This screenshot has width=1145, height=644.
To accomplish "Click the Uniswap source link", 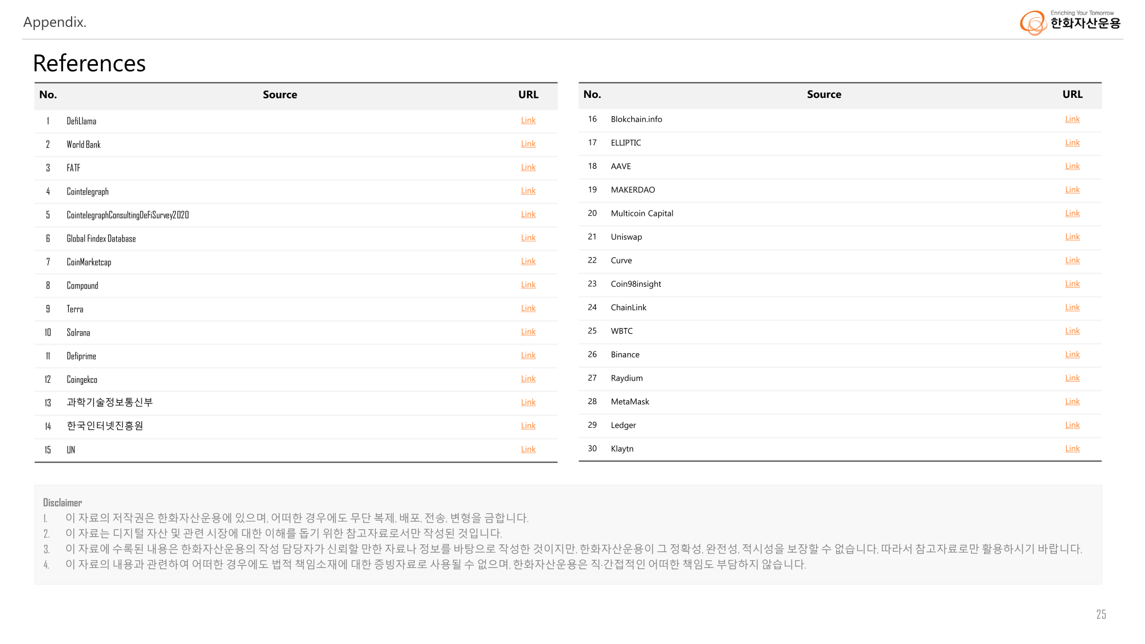I will pyautogui.click(x=1072, y=236).
